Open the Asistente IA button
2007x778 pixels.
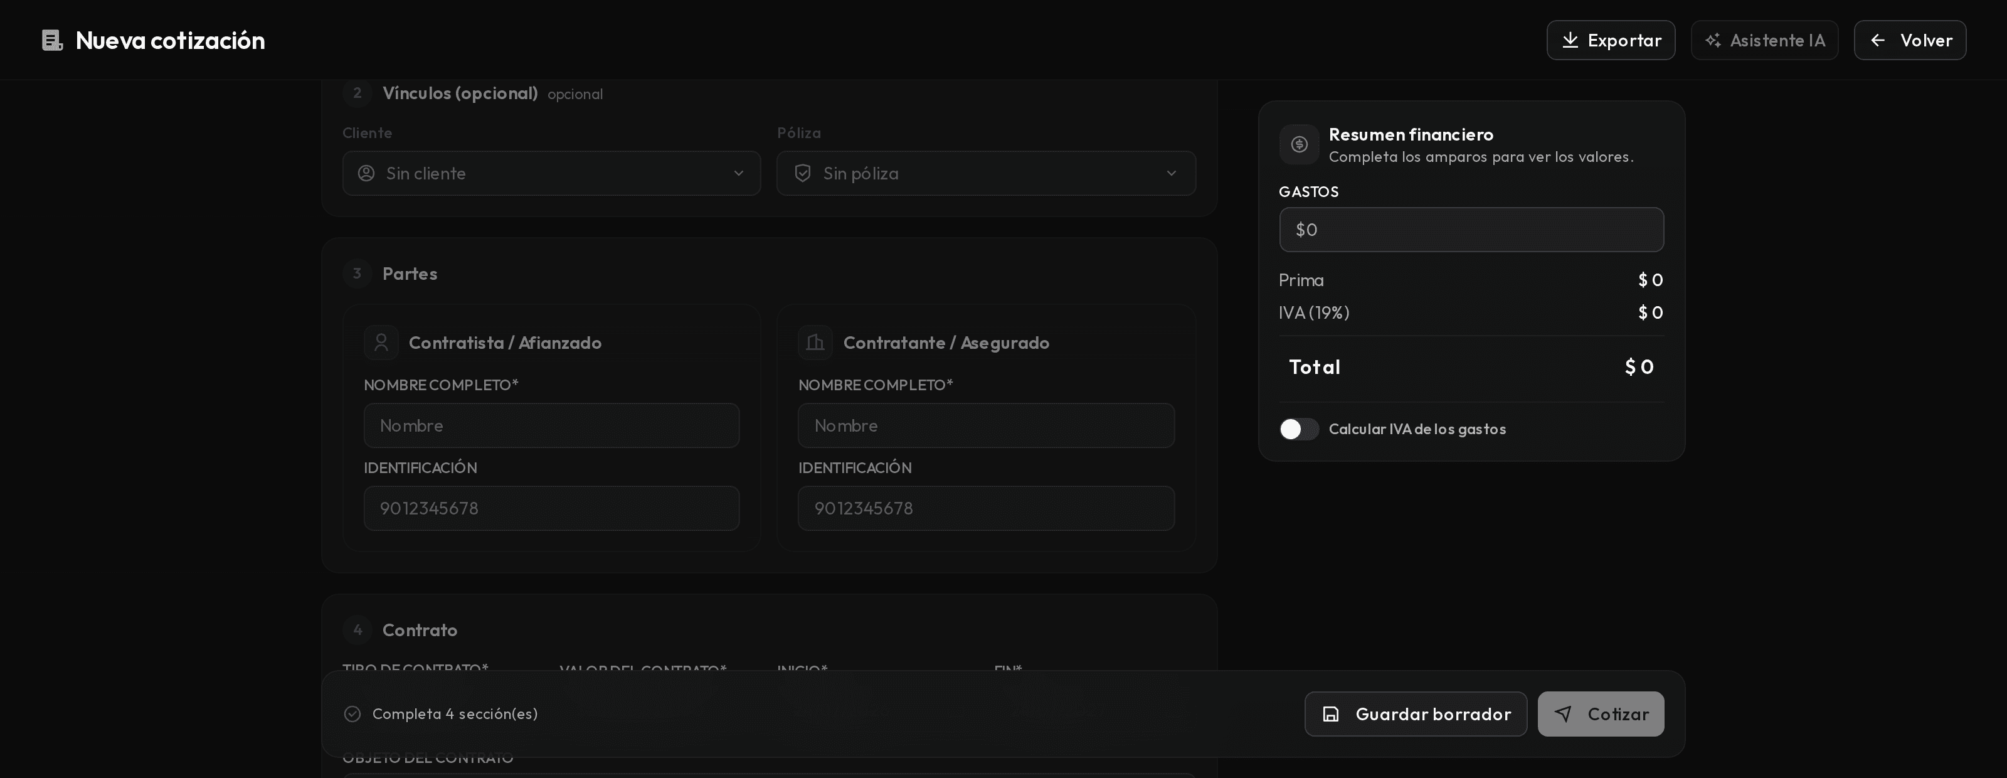point(1764,41)
